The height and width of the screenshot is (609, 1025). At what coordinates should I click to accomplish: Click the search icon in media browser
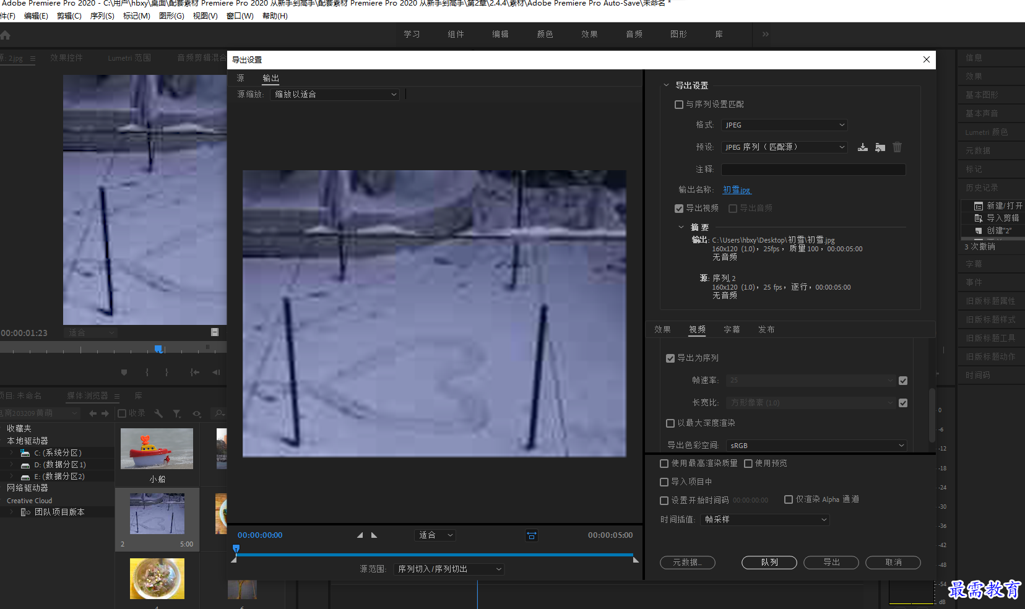coord(219,413)
